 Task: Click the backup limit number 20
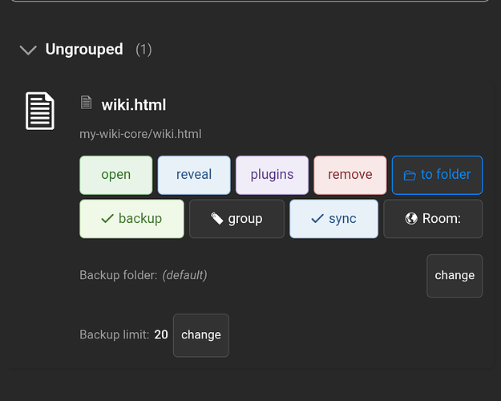[161, 334]
